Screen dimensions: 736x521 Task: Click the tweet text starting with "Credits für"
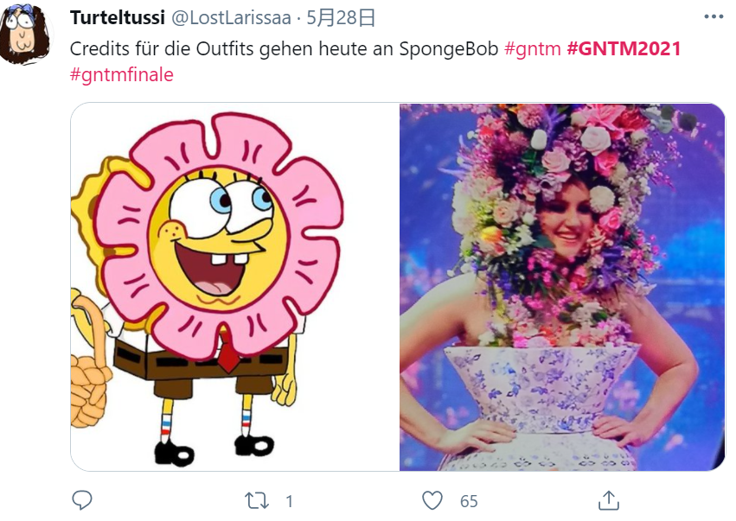click(x=285, y=48)
